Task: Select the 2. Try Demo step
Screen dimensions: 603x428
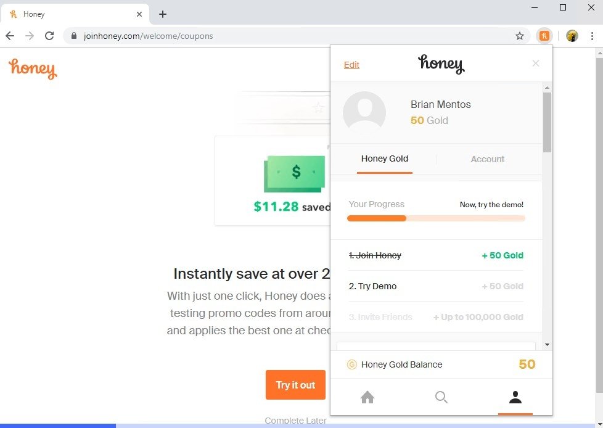Action: click(436, 286)
